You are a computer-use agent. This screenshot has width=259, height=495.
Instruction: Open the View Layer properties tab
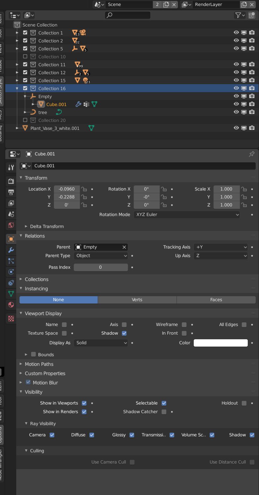tap(11, 203)
